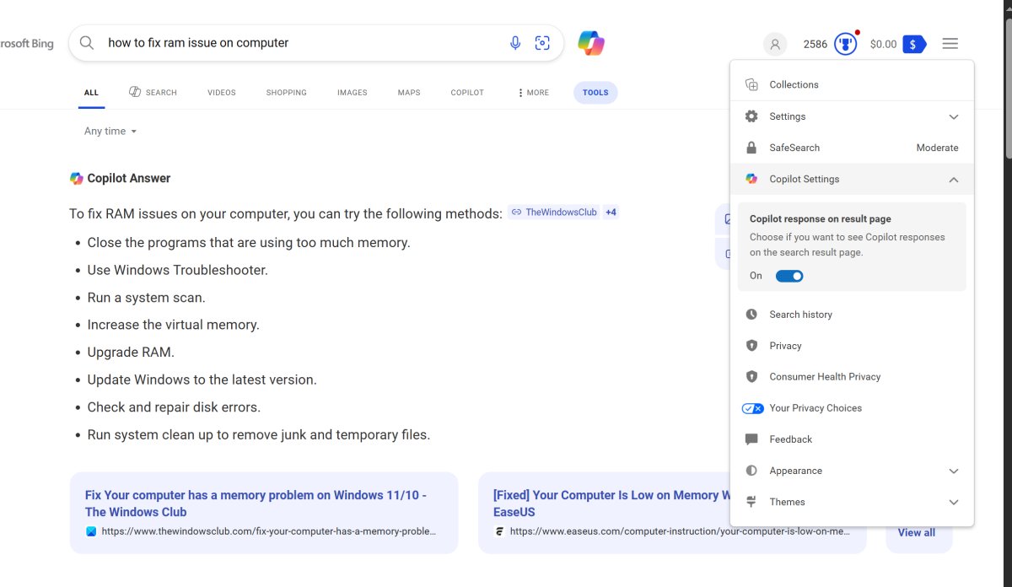Image resolution: width=1012 pixels, height=587 pixels.
Task: Open Feedback menu entry
Action: 852,439
